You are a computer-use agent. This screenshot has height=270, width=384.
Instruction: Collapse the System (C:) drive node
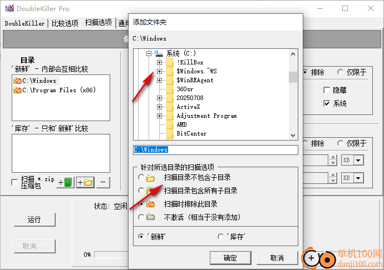tap(149, 53)
